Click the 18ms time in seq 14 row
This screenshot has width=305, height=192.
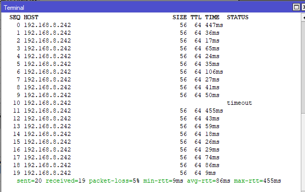[212, 134]
